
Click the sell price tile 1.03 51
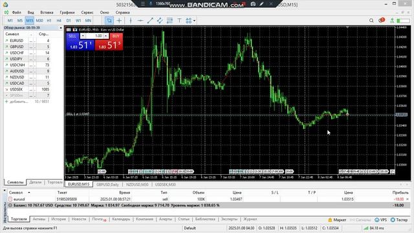pos(80,45)
